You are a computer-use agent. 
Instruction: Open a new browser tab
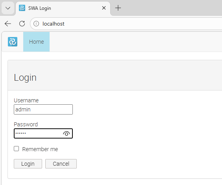(x=118, y=8)
